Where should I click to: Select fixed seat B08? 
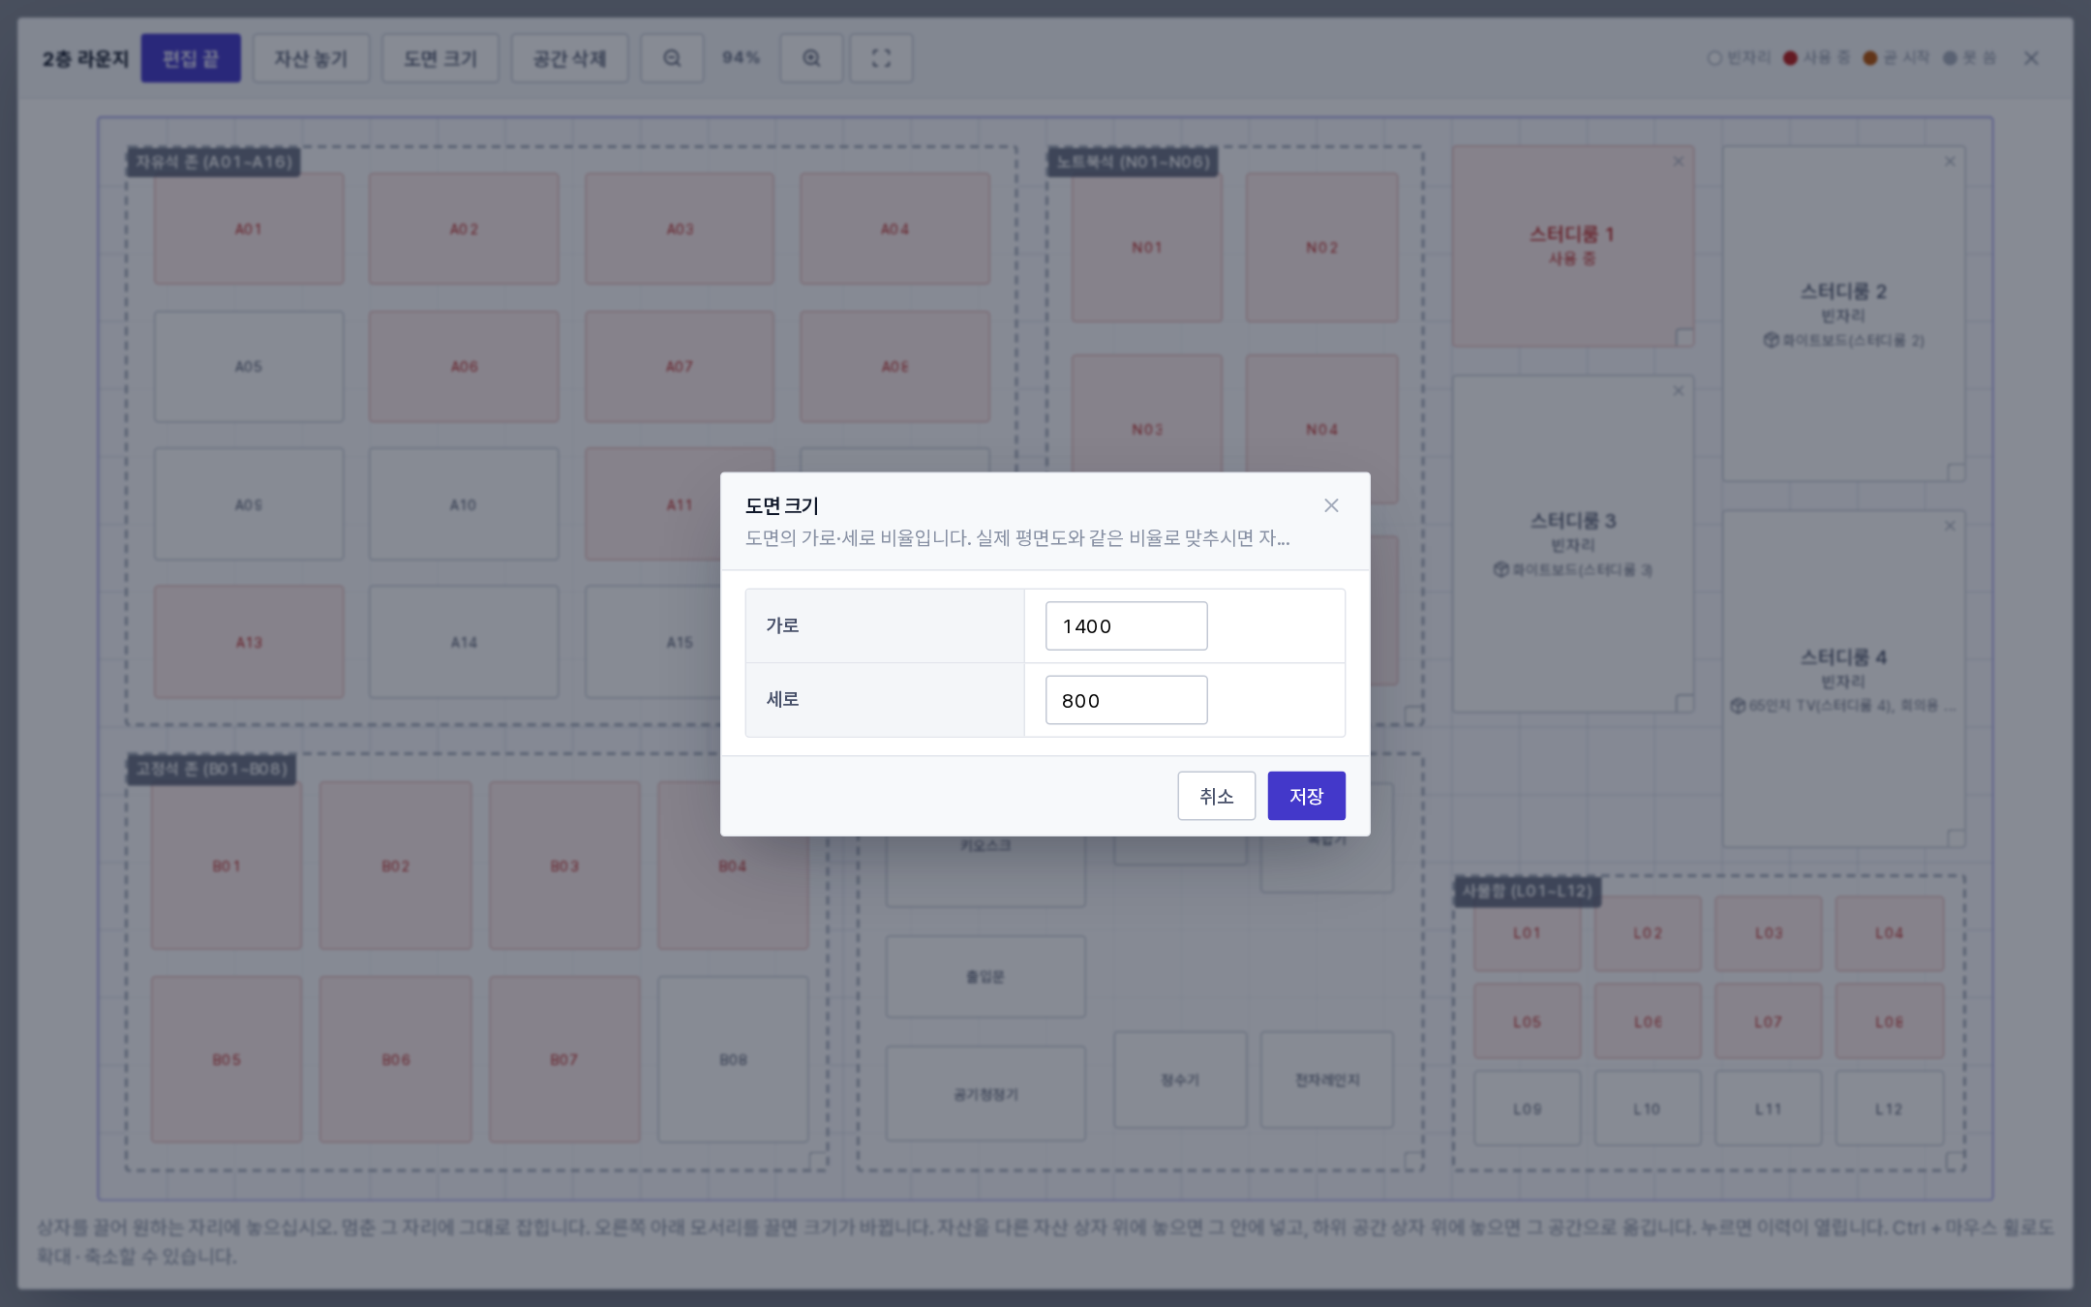pyautogui.click(x=733, y=1059)
